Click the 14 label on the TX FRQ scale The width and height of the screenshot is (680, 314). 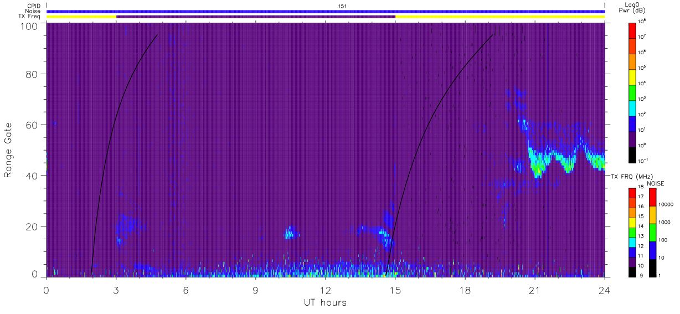(x=642, y=227)
